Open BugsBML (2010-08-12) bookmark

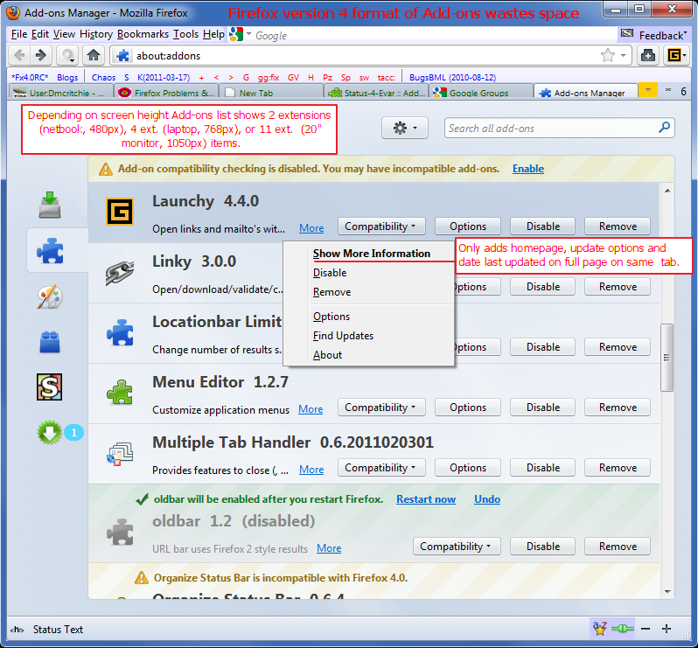(x=452, y=77)
